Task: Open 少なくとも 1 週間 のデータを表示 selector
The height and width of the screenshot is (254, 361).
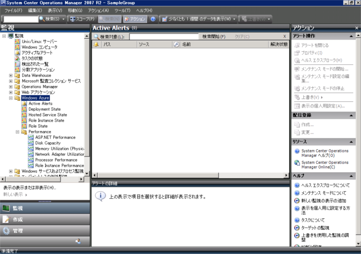Action: pyautogui.click(x=199, y=19)
